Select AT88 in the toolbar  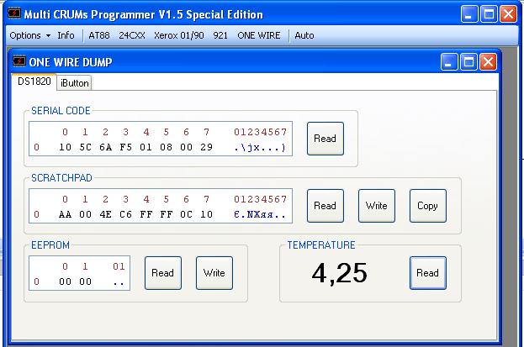point(99,35)
